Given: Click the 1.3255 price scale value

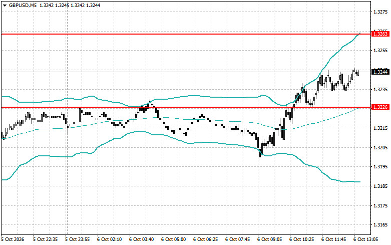Looking at the screenshot, I should click(381, 51).
